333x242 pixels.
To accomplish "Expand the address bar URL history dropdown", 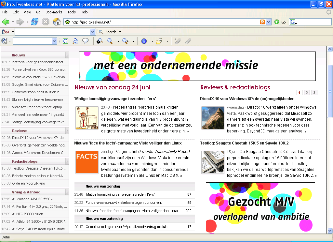I will 269,22.
